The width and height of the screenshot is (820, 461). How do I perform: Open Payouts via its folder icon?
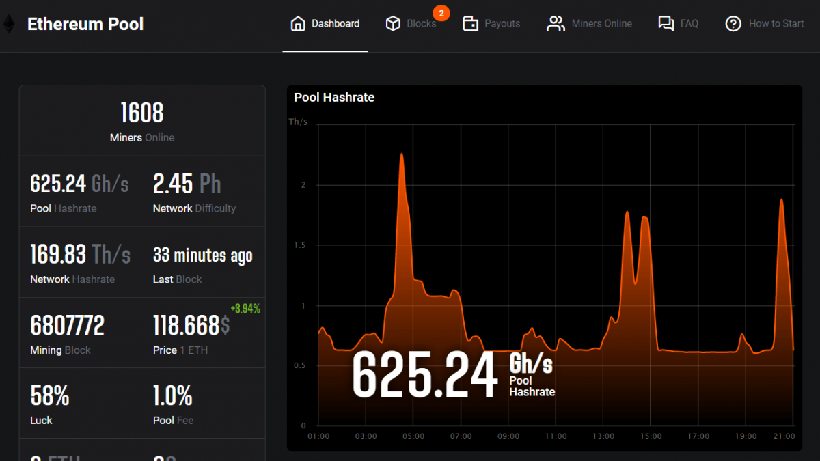tap(471, 23)
